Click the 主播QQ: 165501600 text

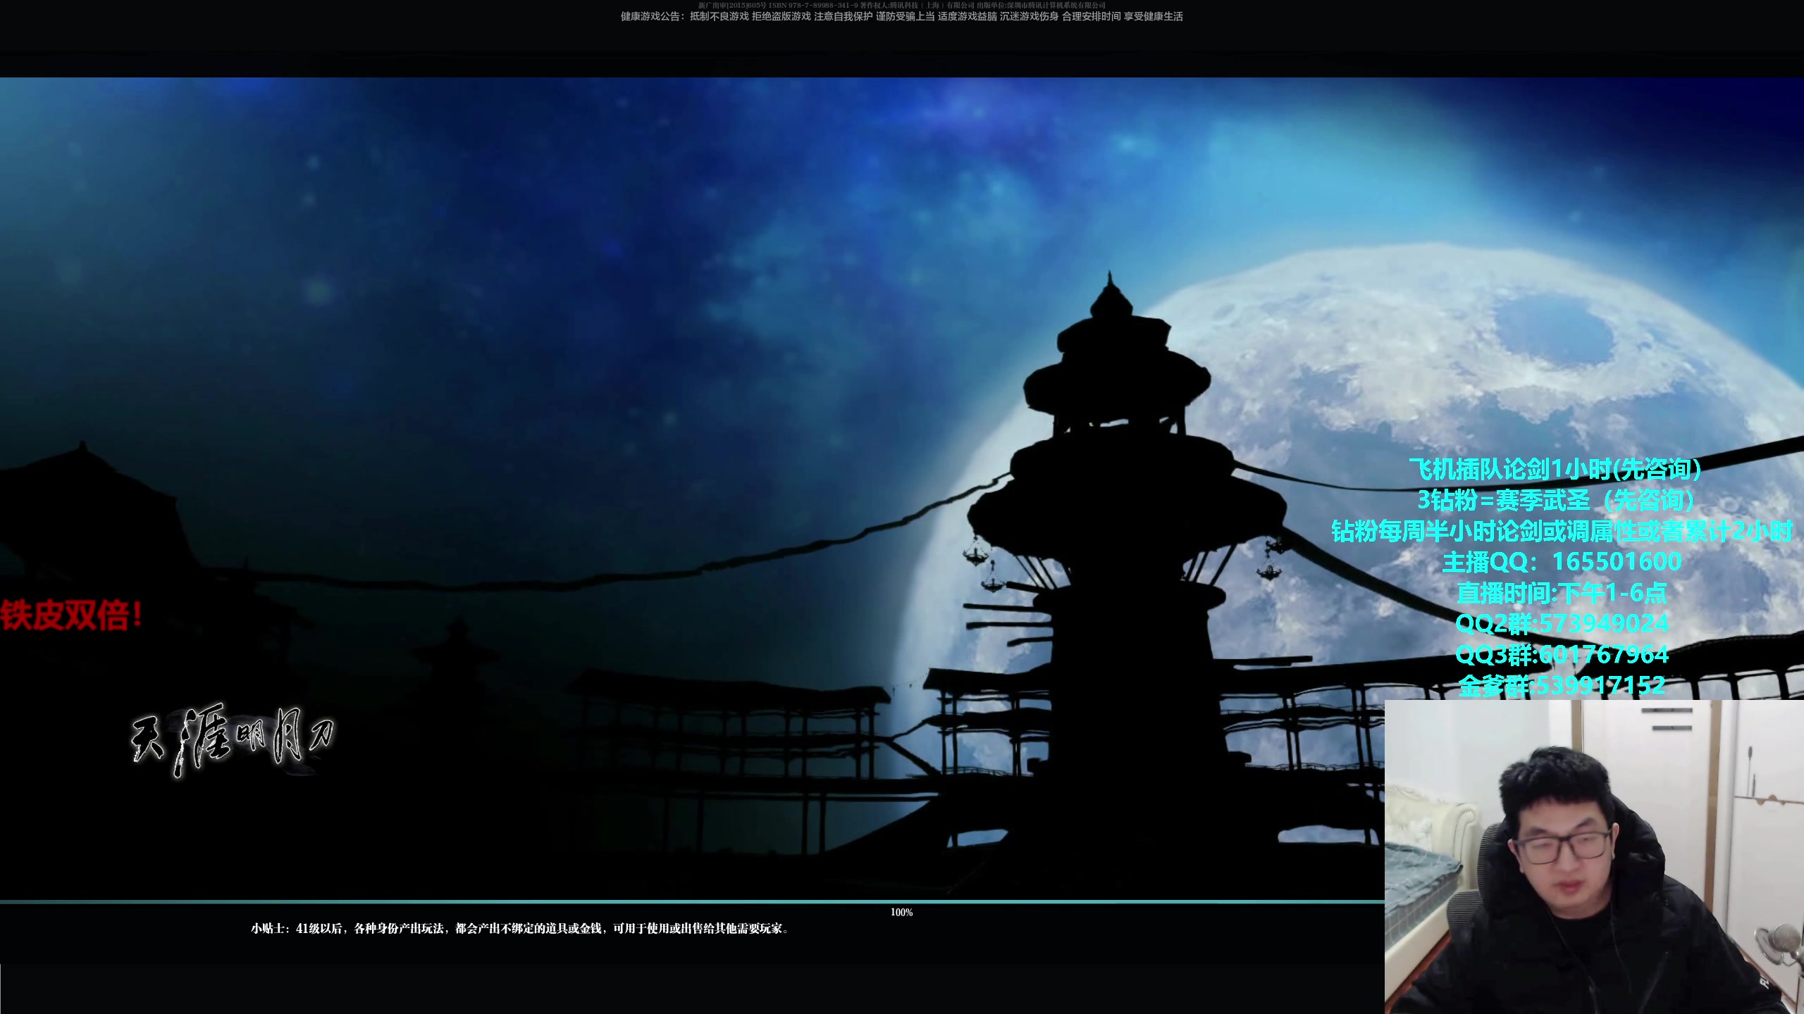(1562, 562)
